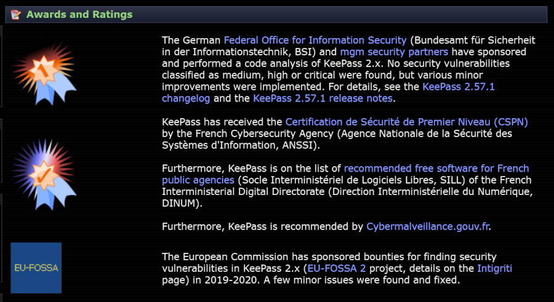
Task: Open the KeePass 2.57.1 release notes link
Action: pos(323,98)
